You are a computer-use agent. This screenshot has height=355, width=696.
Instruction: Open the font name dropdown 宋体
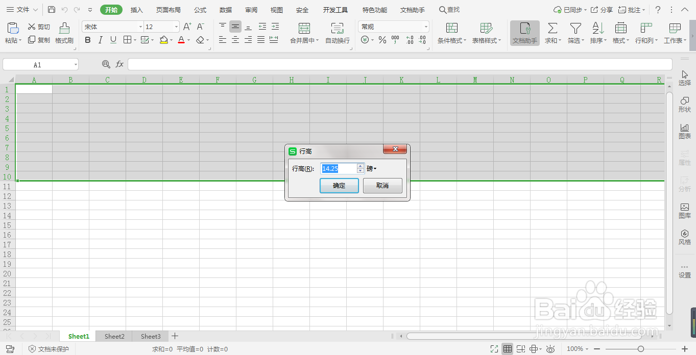(140, 27)
